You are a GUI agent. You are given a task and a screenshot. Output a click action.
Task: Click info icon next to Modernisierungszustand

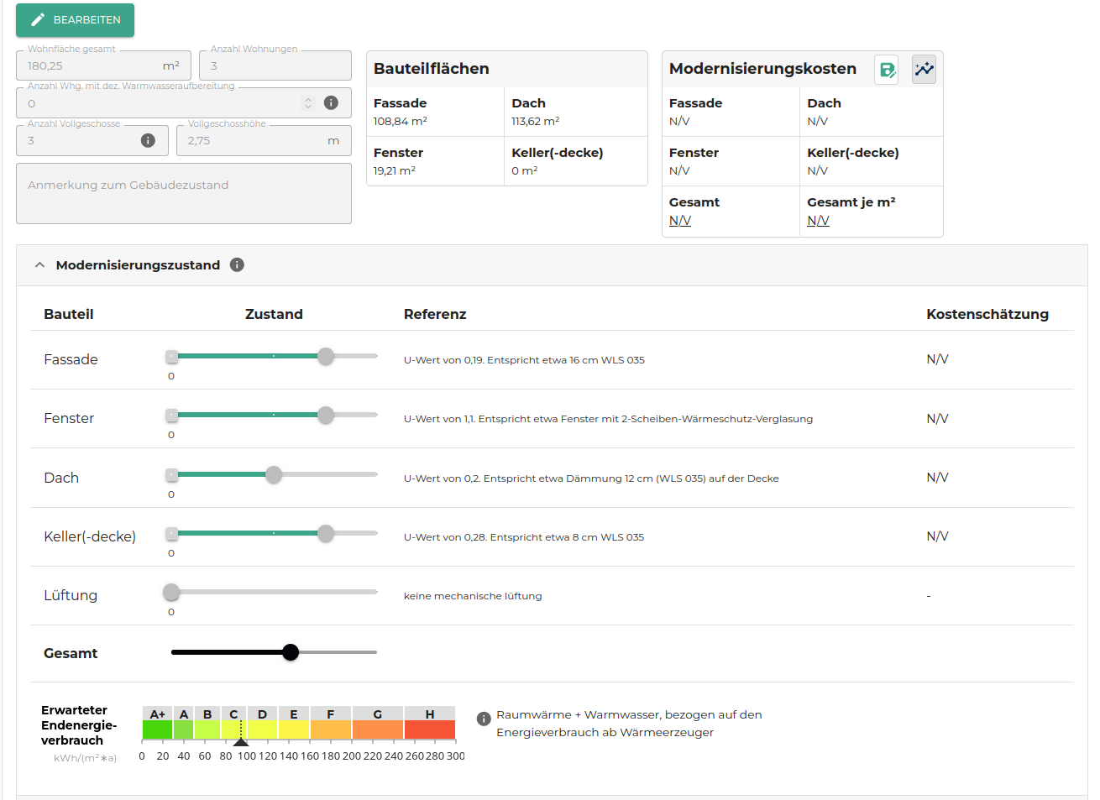point(237,265)
